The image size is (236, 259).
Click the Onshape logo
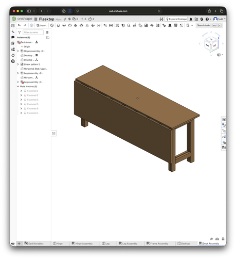22,19
